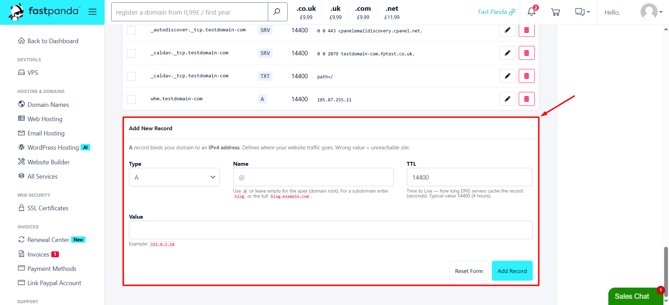Select the _caldav SRV record checkbox
The image size is (669, 305).
[x=131, y=53]
